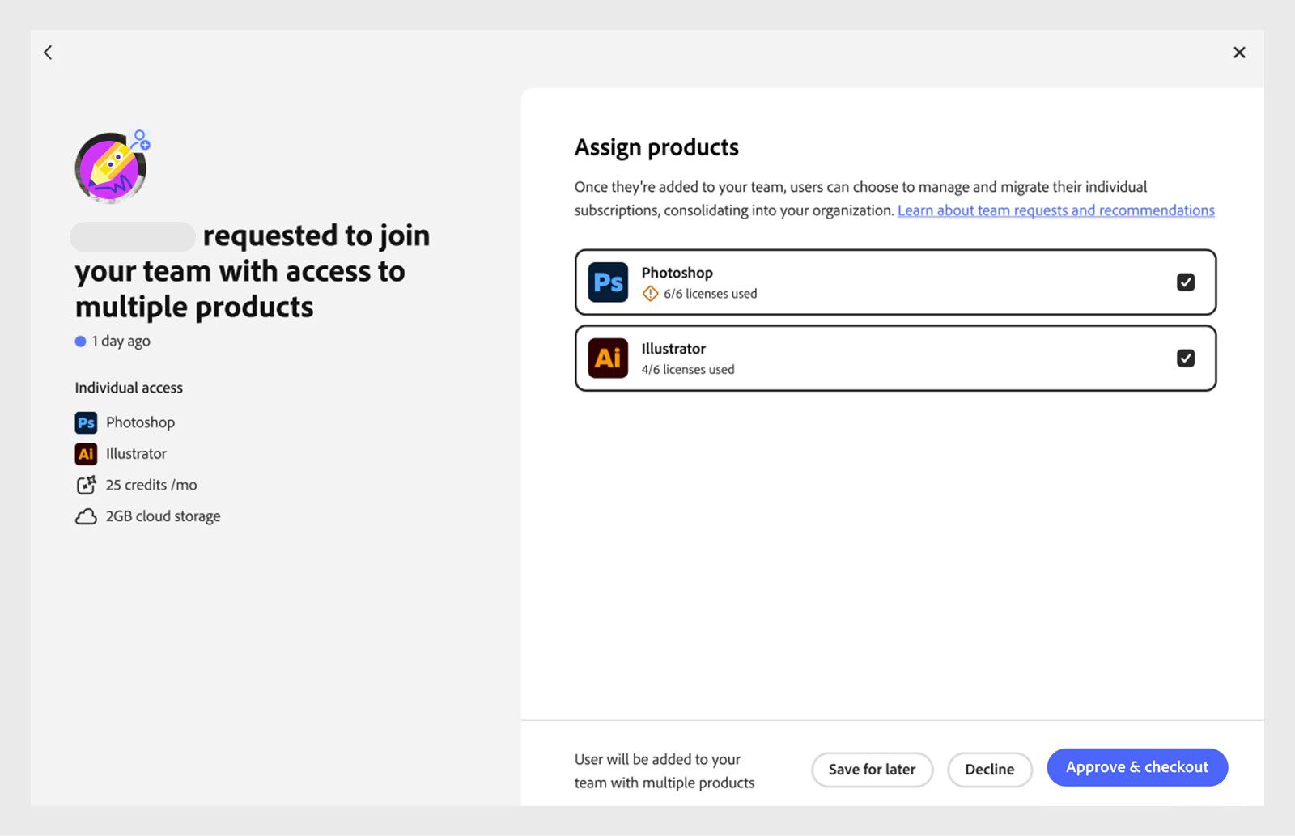Select the Photoshop product card title
The height and width of the screenshot is (836, 1295).
click(x=677, y=273)
